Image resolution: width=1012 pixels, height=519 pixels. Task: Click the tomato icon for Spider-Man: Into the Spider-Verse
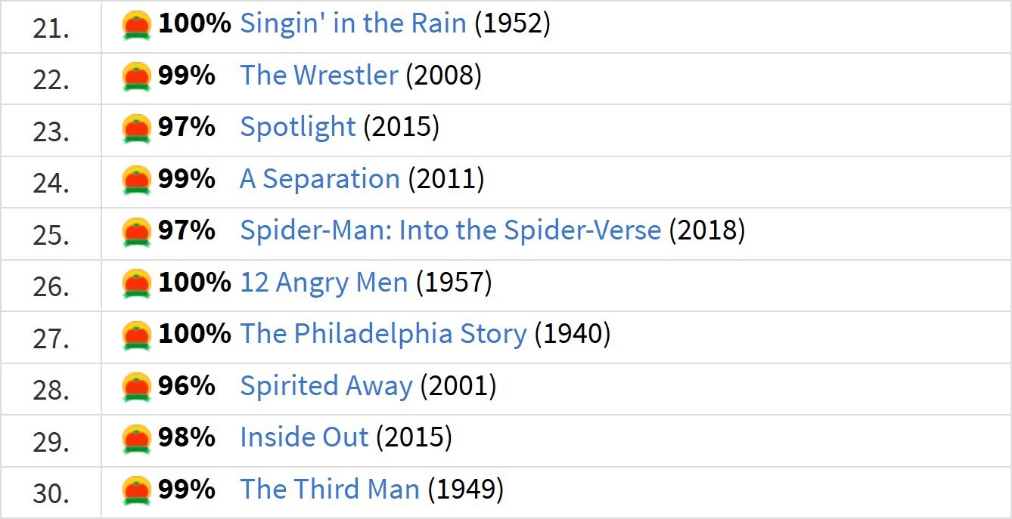coord(137,233)
